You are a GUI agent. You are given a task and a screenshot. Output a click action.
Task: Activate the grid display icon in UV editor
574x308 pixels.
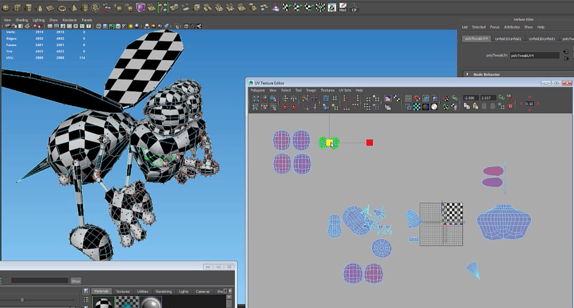tap(408, 98)
